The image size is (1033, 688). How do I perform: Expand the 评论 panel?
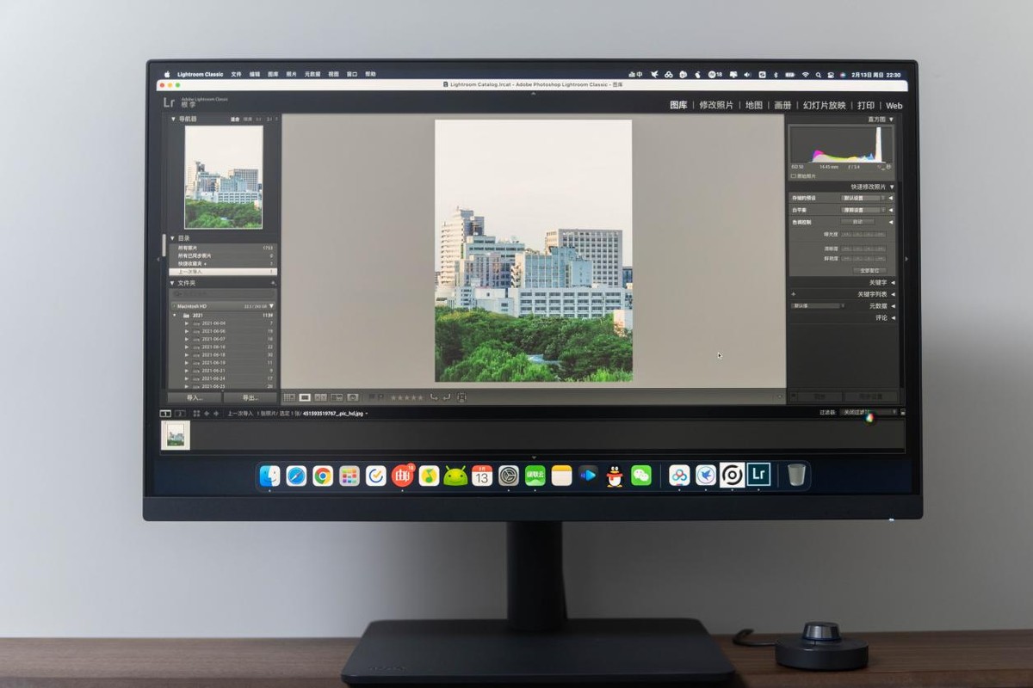(892, 317)
